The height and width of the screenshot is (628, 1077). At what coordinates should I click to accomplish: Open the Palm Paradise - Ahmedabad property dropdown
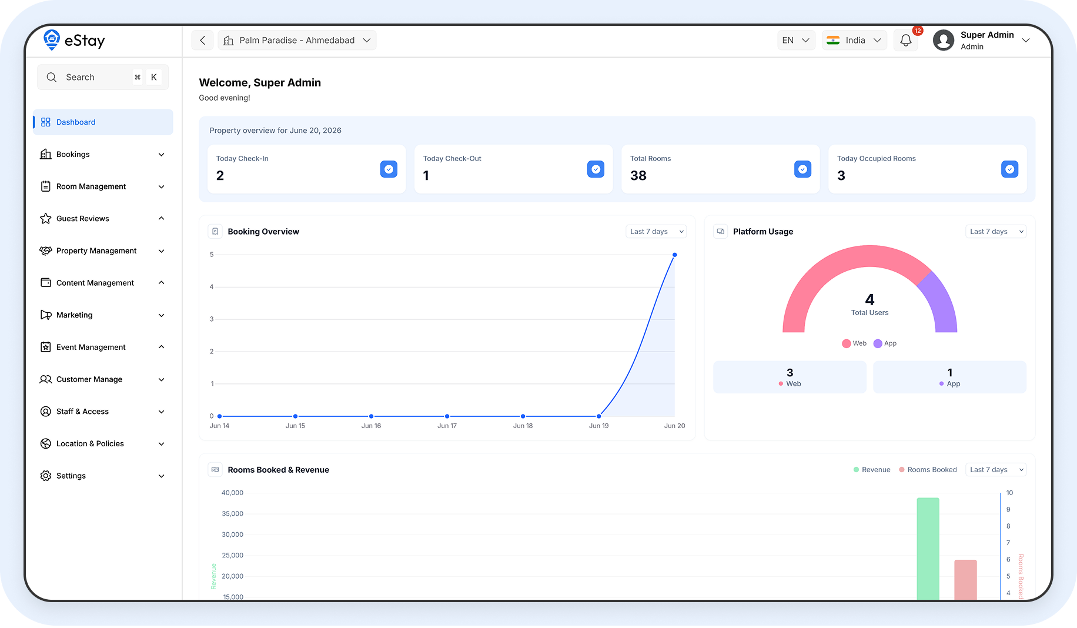pyautogui.click(x=297, y=40)
